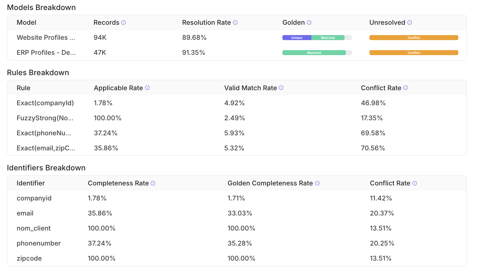Click the 69.58% conflict rate value

pos(373,133)
